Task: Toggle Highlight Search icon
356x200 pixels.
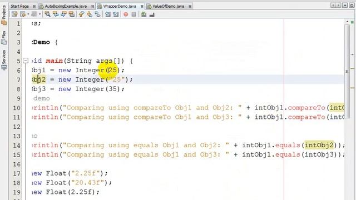Action: coord(72,14)
